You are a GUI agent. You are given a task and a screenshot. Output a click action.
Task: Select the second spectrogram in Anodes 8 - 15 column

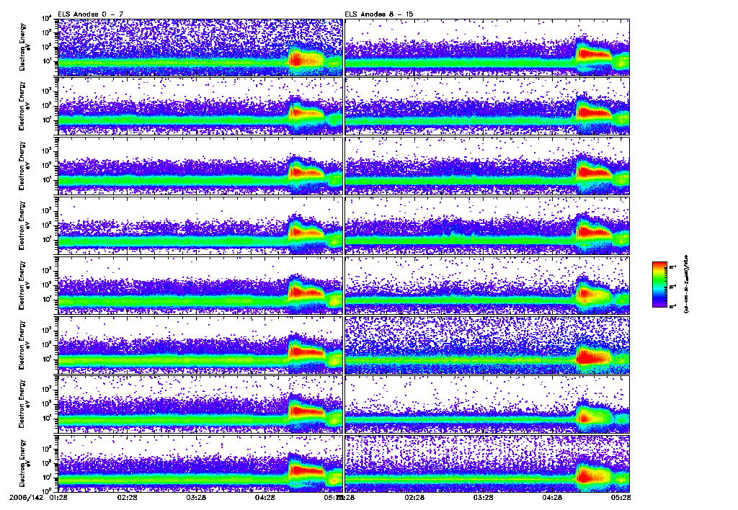pyautogui.click(x=487, y=107)
